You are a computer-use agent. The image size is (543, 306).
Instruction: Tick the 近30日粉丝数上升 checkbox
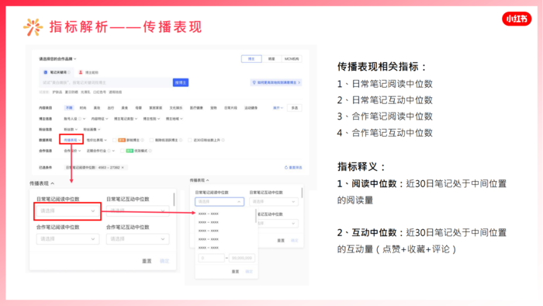pyautogui.click(x=190, y=140)
